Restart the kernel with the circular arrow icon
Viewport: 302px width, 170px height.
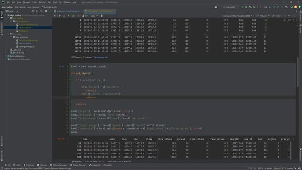click(83, 16)
